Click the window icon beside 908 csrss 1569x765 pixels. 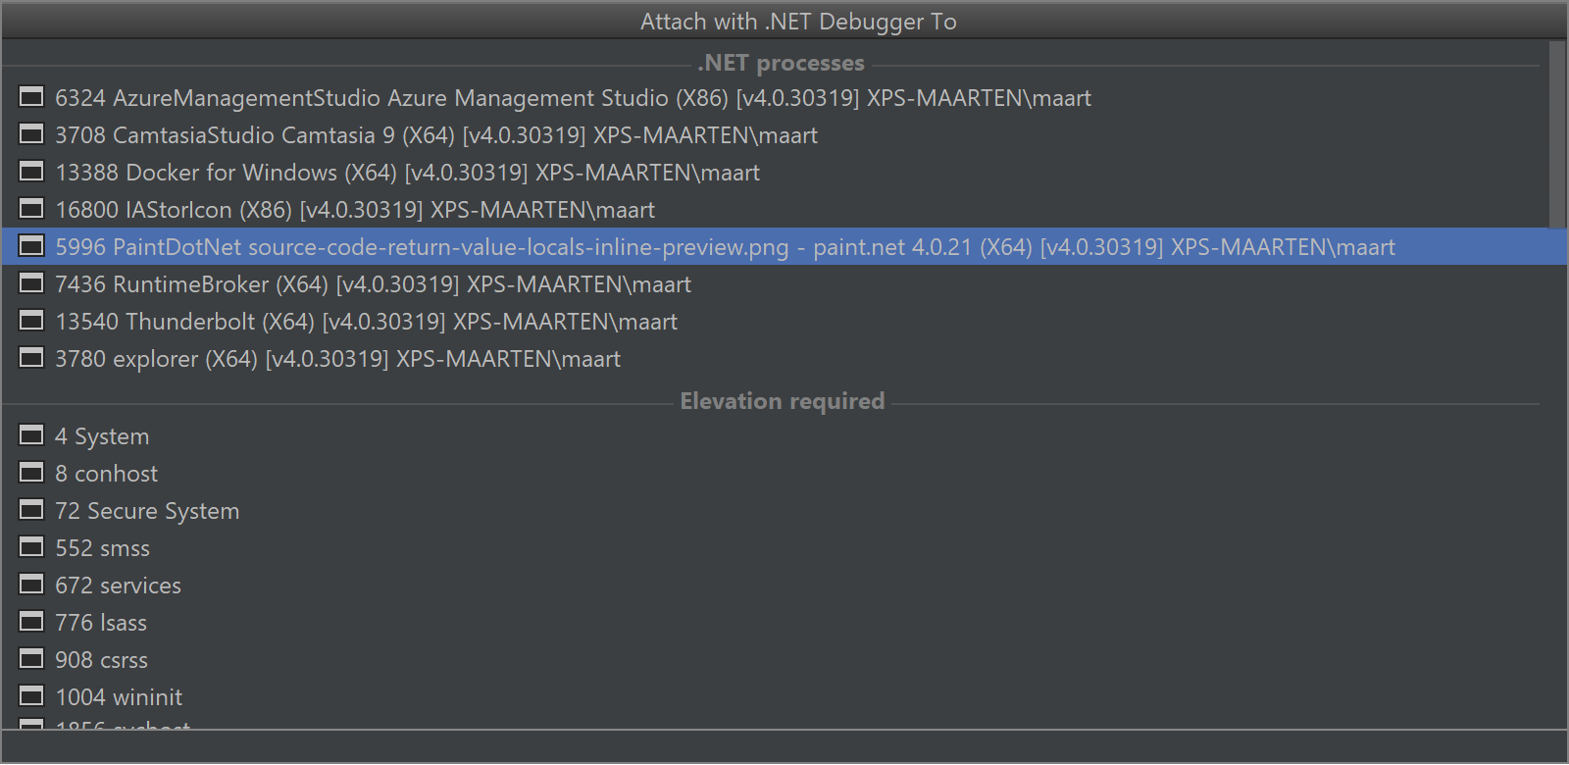31,659
